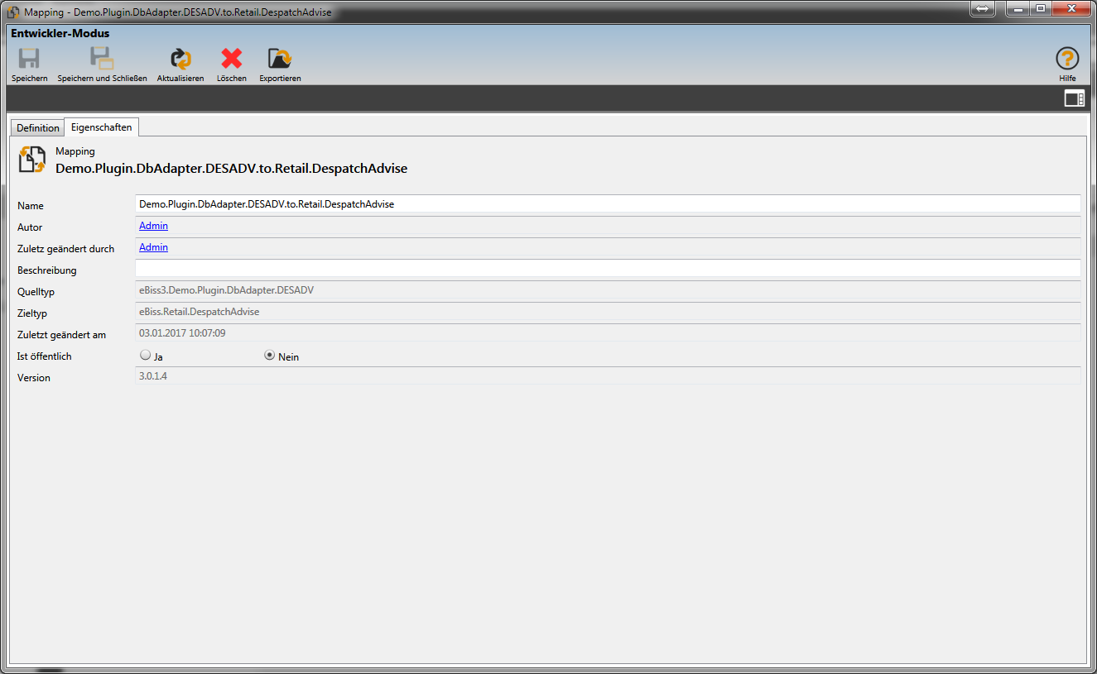Click the Zieltyp field value
This screenshot has width=1097, height=674.
(x=200, y=312)
